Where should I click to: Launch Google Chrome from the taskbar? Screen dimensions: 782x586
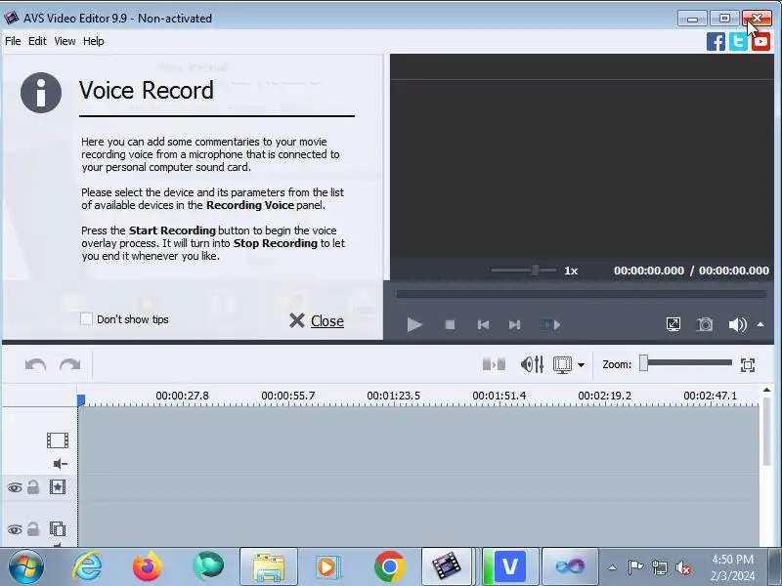coord(389,566)
